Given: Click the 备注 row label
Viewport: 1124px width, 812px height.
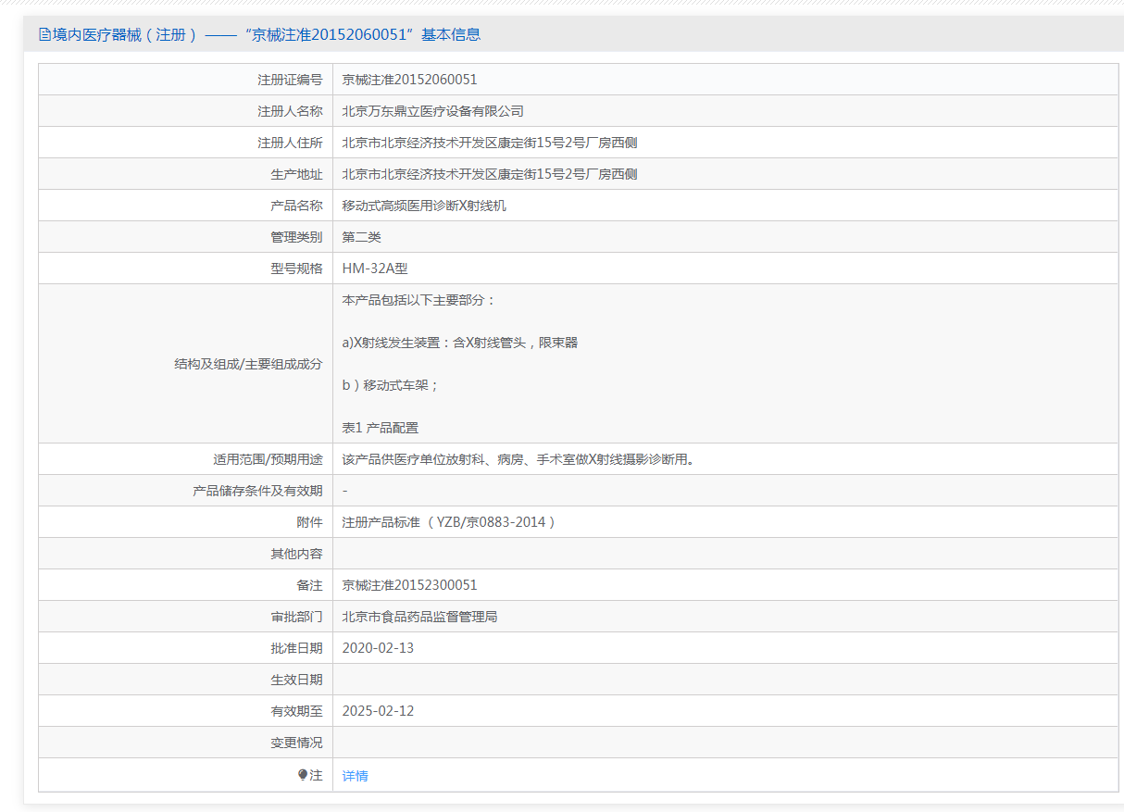Looking at the screenshot, I should 309,585.
